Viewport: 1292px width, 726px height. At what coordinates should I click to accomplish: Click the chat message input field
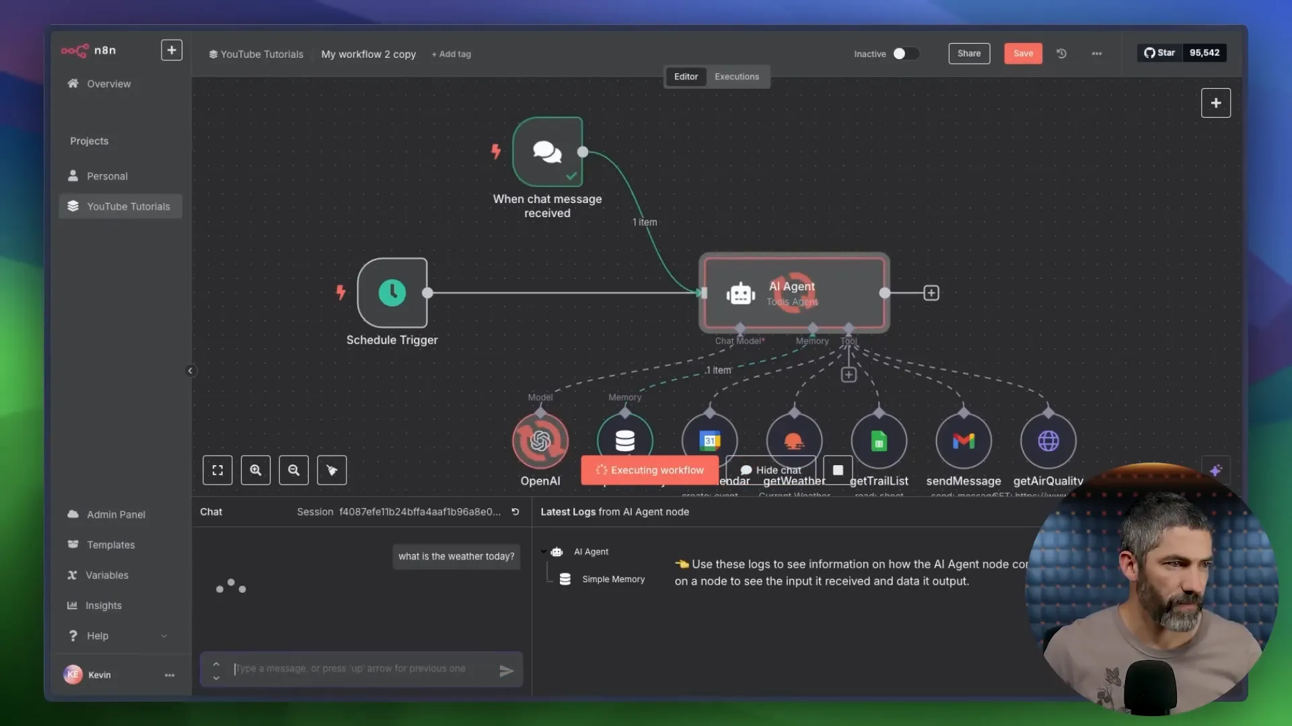pos(362,669)
